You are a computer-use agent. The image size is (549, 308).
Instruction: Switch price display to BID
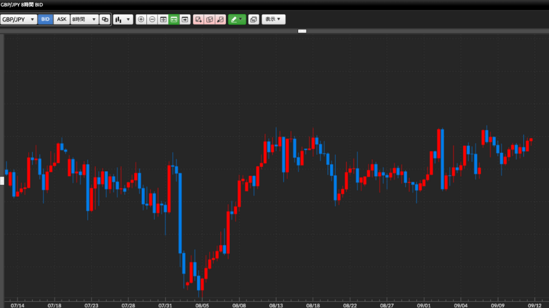46,19
